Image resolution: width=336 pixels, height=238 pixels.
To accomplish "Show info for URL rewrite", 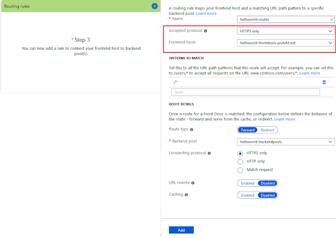I will tap(193, 183).
